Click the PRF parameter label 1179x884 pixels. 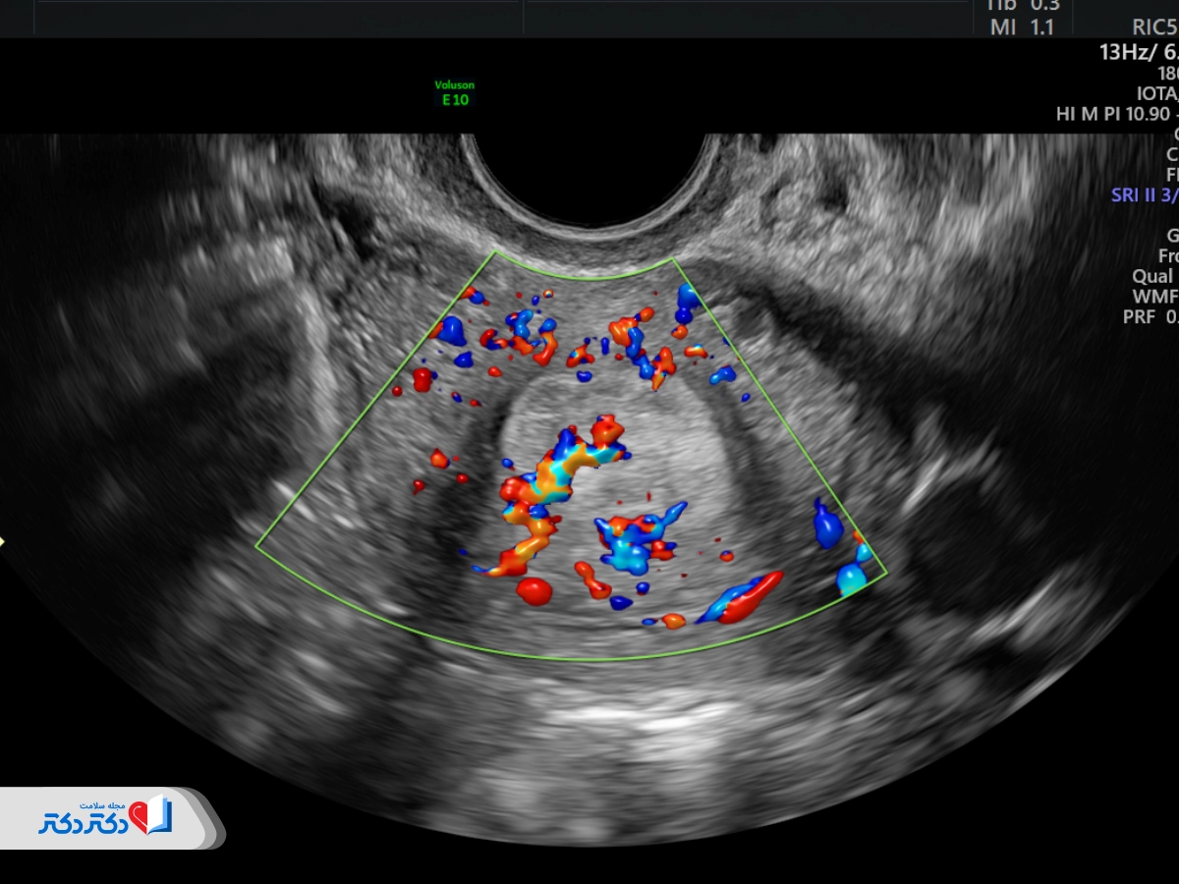[x=1150, y=316]
